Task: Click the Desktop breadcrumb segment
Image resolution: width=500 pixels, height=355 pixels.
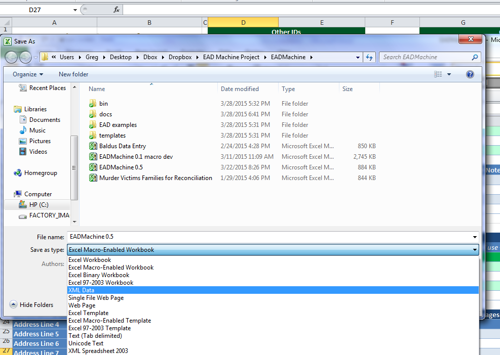Action: (x=121, y=57)
